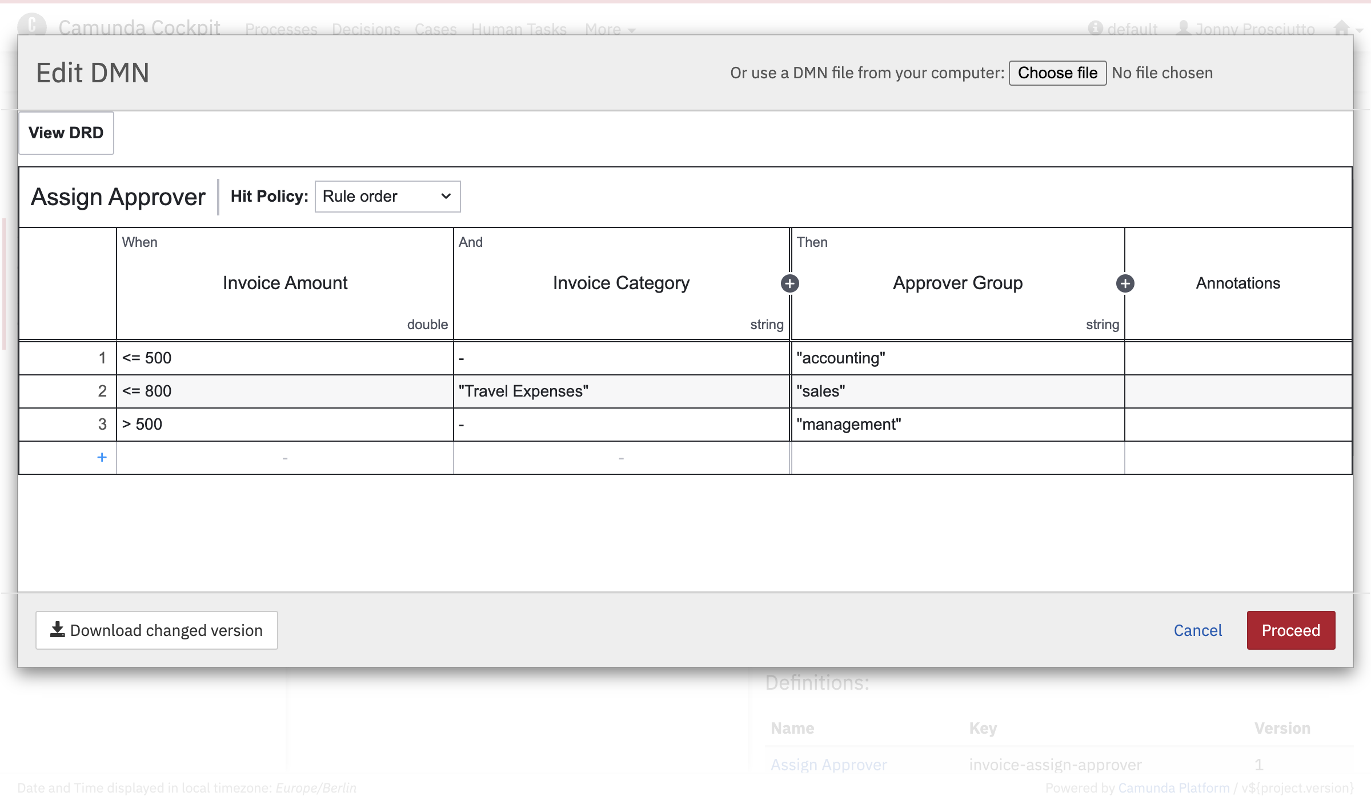Open the Hit Policy dropdown
1371x800 pixels.
387,197
